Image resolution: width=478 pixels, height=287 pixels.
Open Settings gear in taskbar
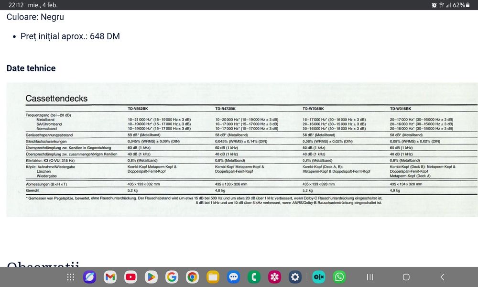(x=295, y=277)
